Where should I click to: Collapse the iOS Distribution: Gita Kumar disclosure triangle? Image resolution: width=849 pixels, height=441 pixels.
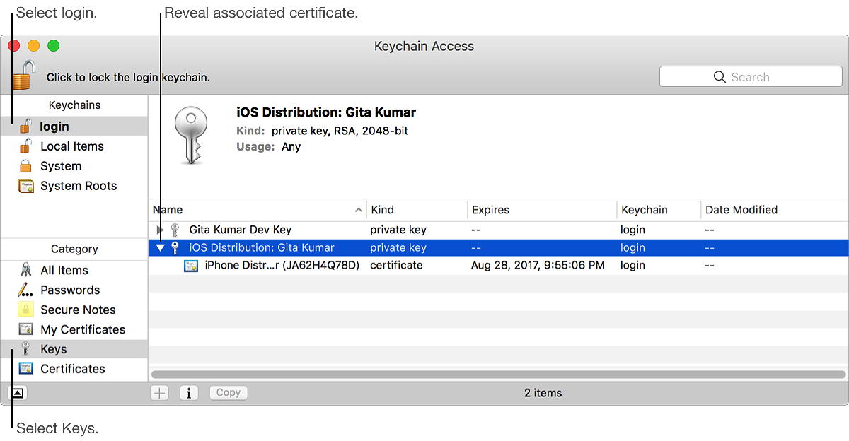coord(161,248)
